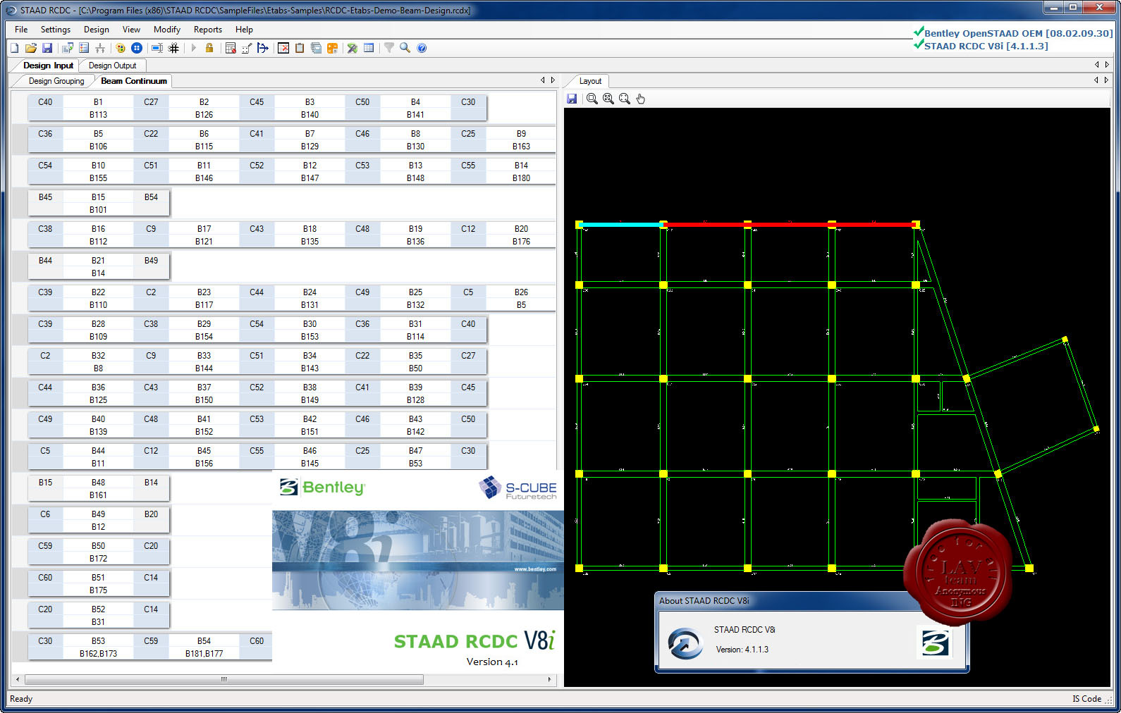Click the blue table grid icon
This screenshot has width=1121, height=713.
[x=369, y=48]
